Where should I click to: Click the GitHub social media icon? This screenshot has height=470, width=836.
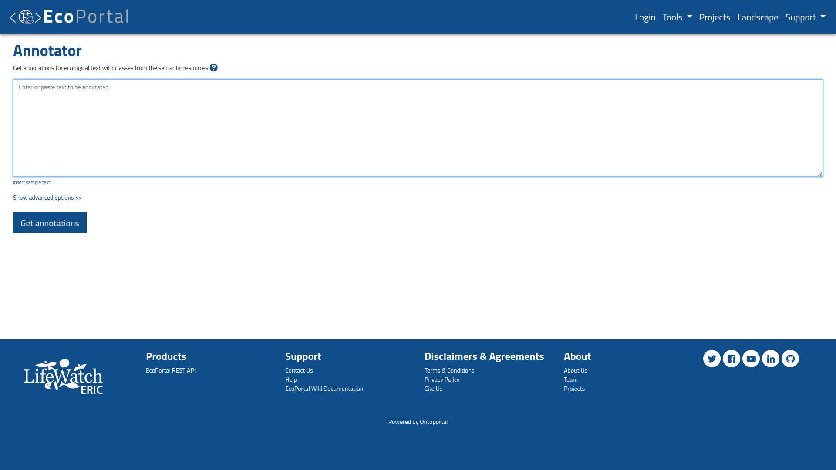click(790, 358)
